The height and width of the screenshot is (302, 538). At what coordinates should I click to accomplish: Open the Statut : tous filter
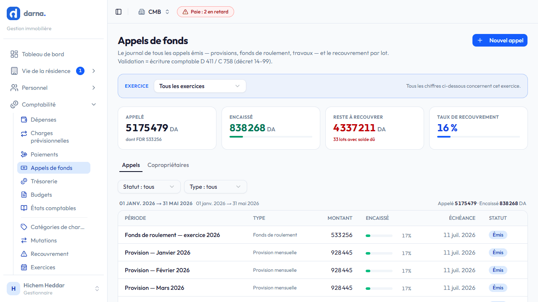[149, 187]
